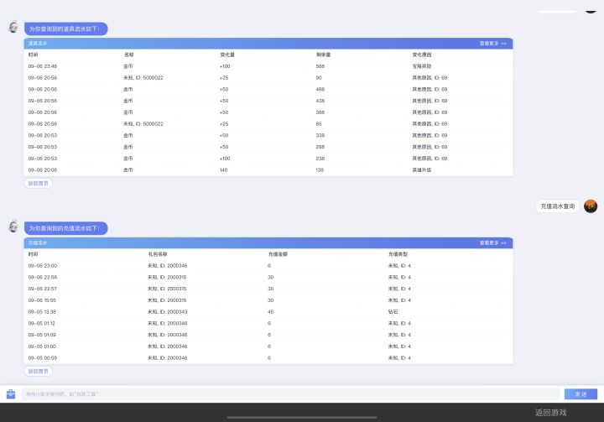Click 查看更多 in 道具流水 table header
604x422 pixels.
pos(493,44)
